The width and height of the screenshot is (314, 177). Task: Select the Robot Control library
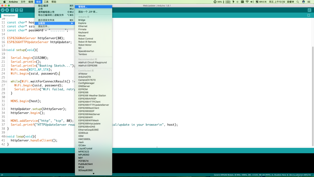tap(93, 39)
